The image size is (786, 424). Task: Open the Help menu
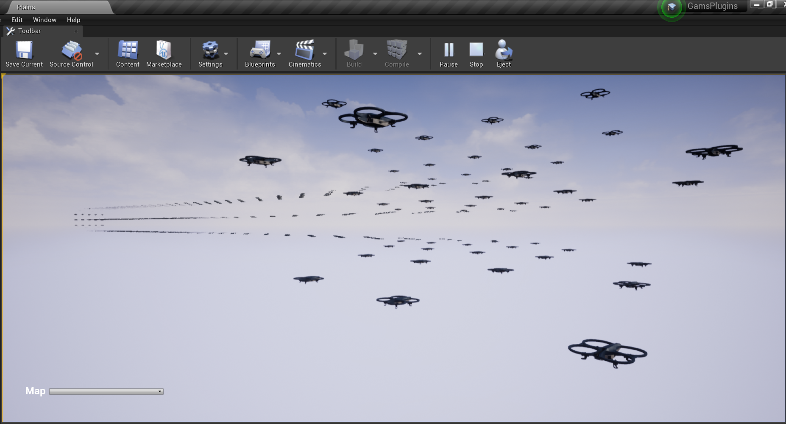click(x=73, y=20)
